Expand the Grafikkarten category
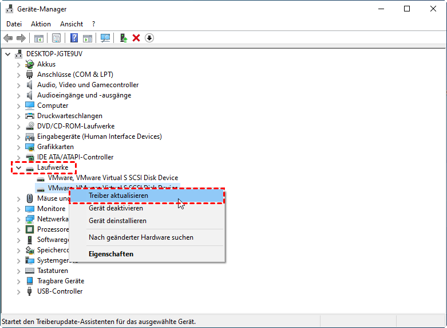447x328 pixels. tap(18, 147)
